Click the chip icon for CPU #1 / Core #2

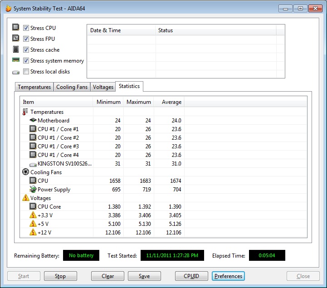[x=33, y=137]
